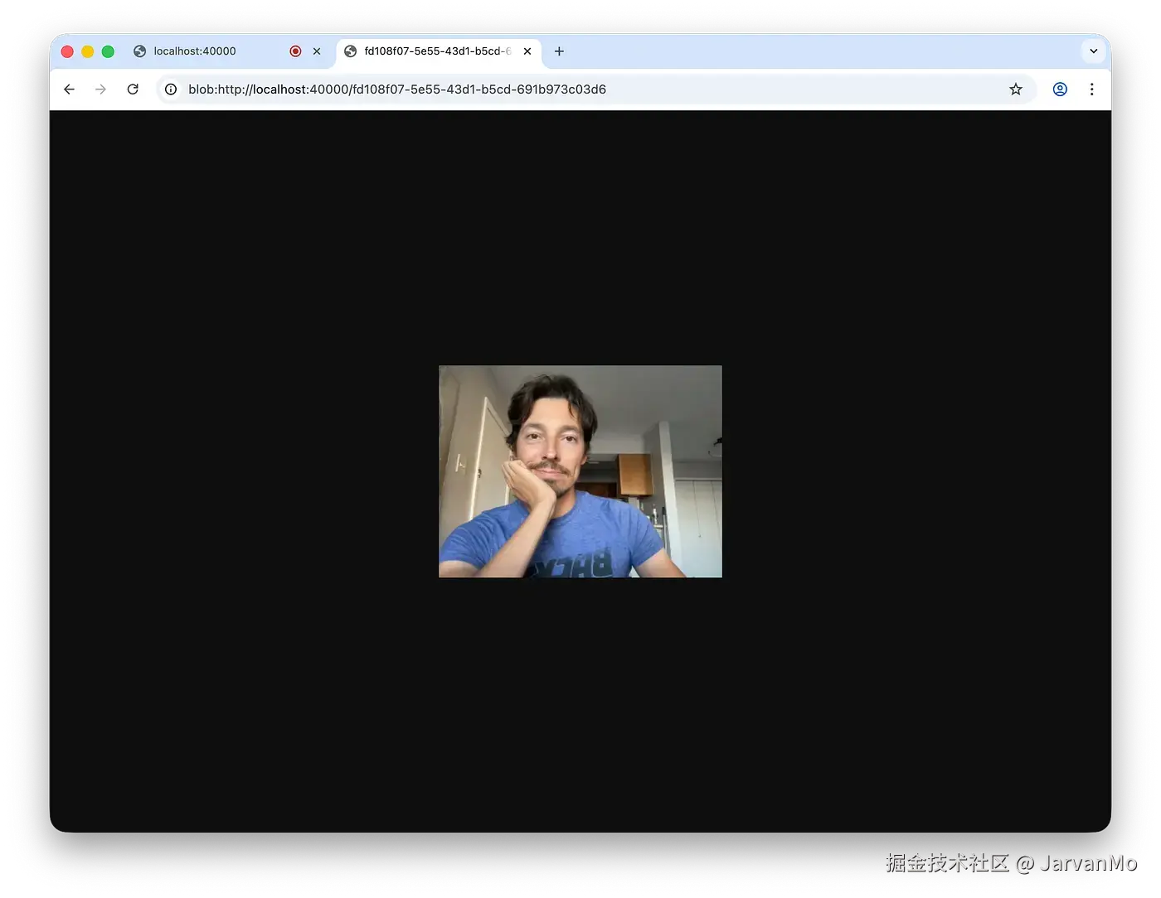Image resolution: width=1161 pixels, height=898 pixels.
Task: Click the back navigation arrow
Action: tap(69, 89)
